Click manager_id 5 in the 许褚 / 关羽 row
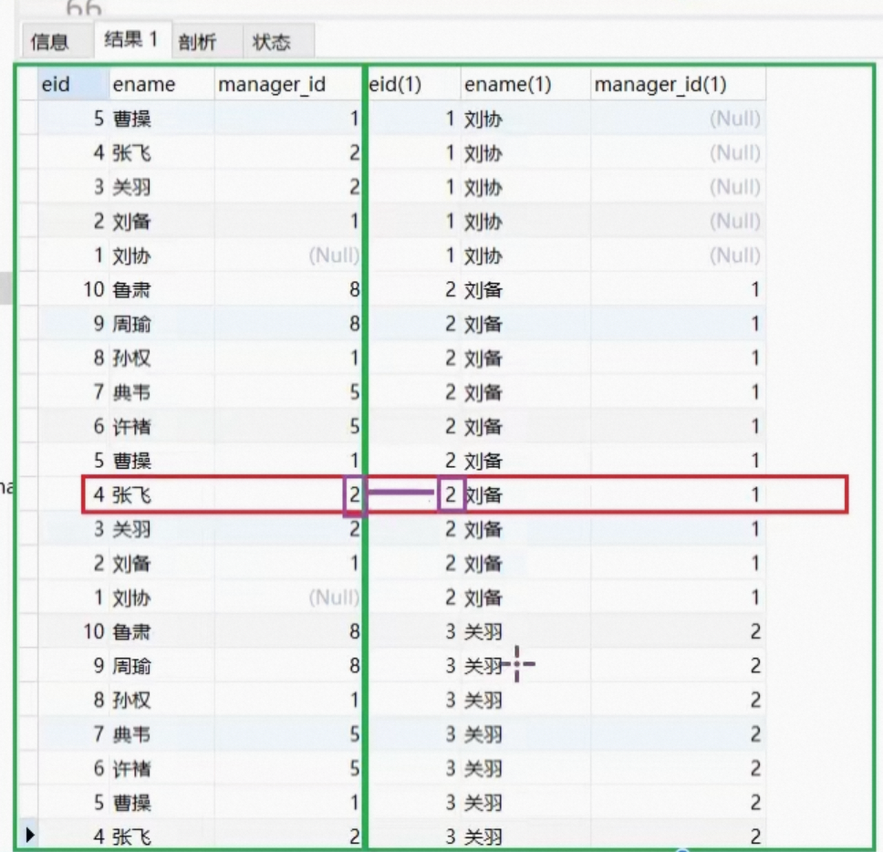 pos(354,769)
